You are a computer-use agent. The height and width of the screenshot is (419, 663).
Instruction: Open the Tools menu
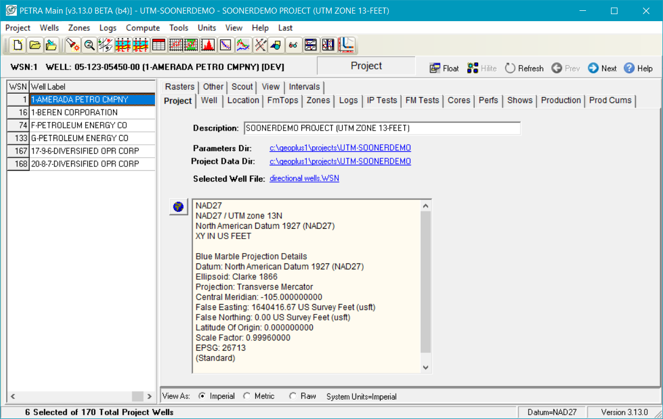(x=179, y=28)
